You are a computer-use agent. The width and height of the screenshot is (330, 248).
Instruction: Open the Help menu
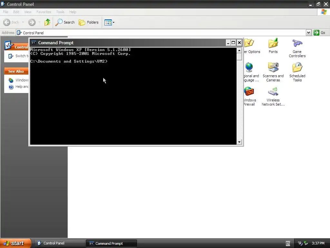[73, 12]
